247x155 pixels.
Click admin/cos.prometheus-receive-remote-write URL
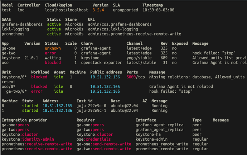[135, 34]
